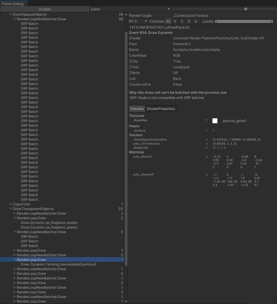The image size is (277, 304).
Task: Switch to the Preview tab
Action: pyautogui.click(x=137, y=108)
